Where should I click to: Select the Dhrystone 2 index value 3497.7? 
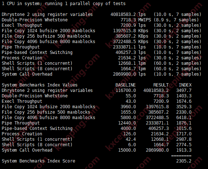tap(184, 90)
